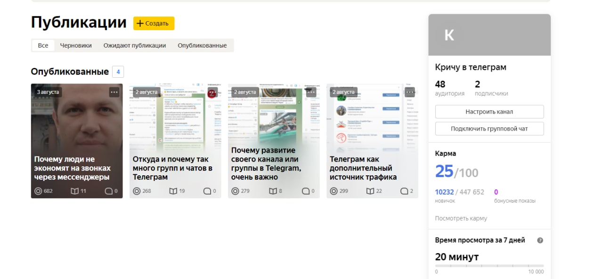Open three-dot menu on 3 августа card

click(x=114, y=92)
